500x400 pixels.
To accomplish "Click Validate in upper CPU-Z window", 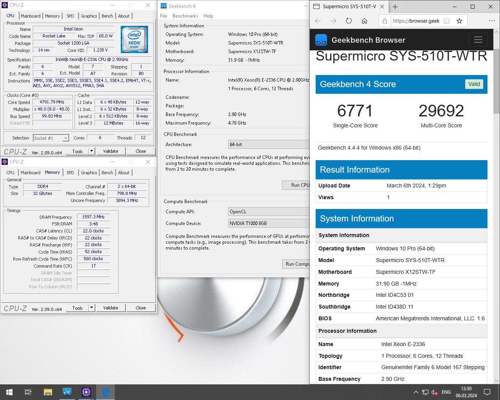I will click(x=111, y=151).
